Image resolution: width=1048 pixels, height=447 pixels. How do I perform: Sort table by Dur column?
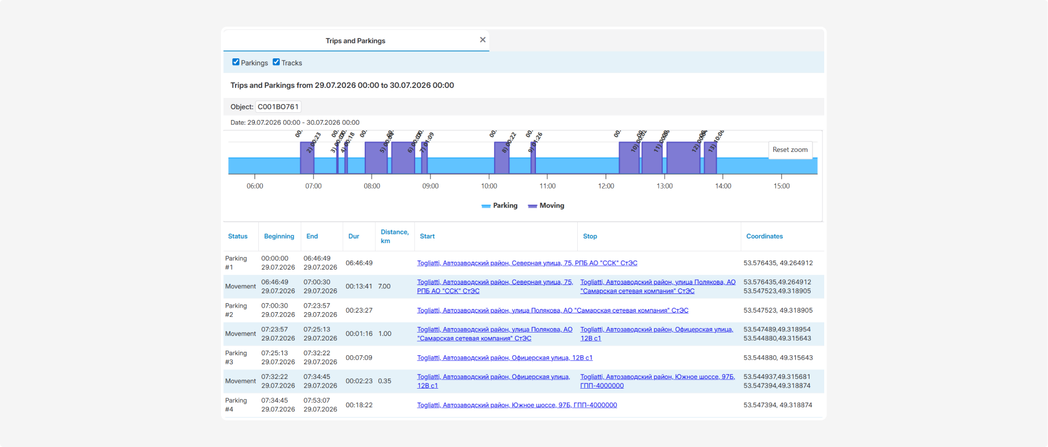click(353, 236)
